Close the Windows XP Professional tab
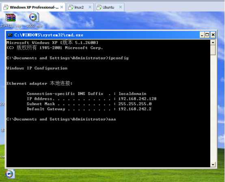This screenshot has width=225, height=182. click(x=62, y=7)
